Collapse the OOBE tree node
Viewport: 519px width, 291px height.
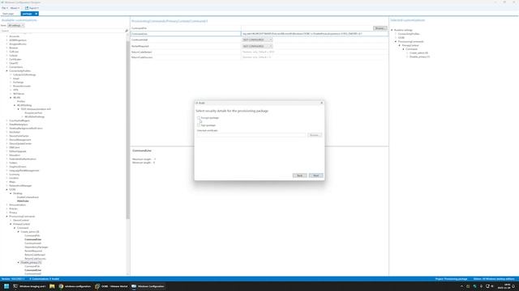[x=7, y=190]
